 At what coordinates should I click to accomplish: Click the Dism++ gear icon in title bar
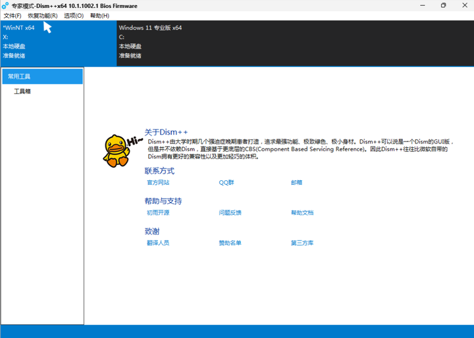pos(5,5)
